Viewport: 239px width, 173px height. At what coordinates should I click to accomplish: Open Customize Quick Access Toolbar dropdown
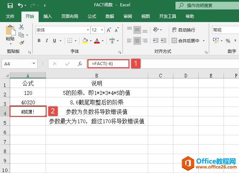coord(45,6)
